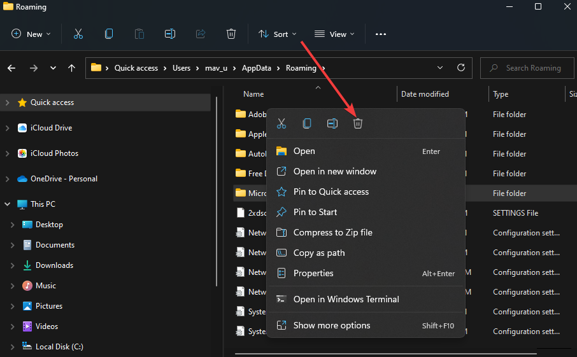
Task: Click the Copy icon in the context menu
Action: tap(306, 123)
